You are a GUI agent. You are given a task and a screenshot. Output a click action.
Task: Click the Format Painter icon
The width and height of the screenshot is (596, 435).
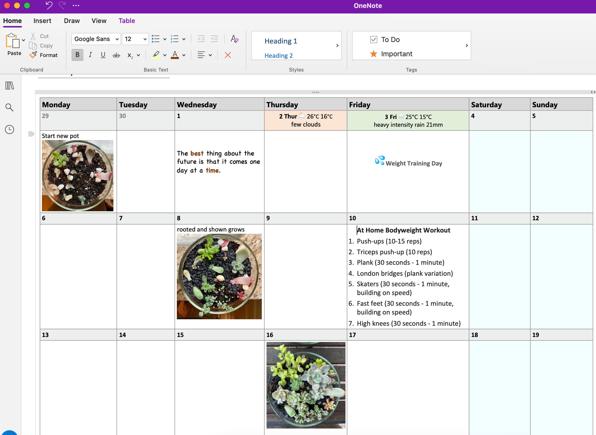click(33, 55)
